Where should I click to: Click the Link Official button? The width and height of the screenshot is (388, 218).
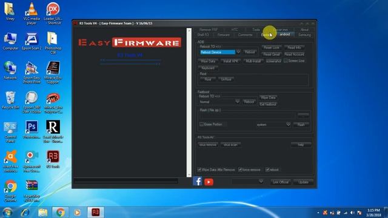coord(280,182)
